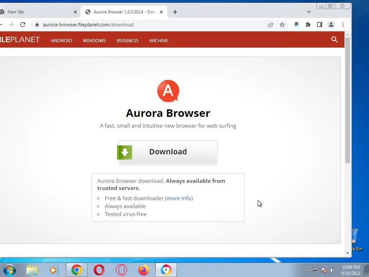369x277 pixels.
Task: Open the site information lock icon
Action: 37,25
